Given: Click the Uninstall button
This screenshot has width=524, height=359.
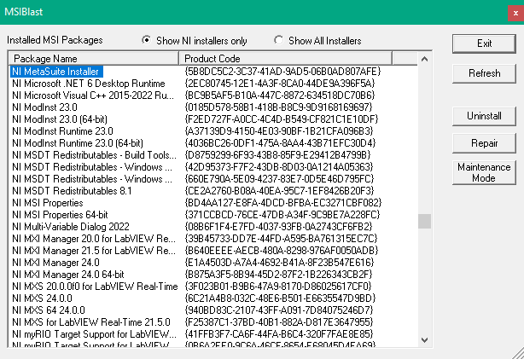Looking at the screenshot, I should 484,116.
